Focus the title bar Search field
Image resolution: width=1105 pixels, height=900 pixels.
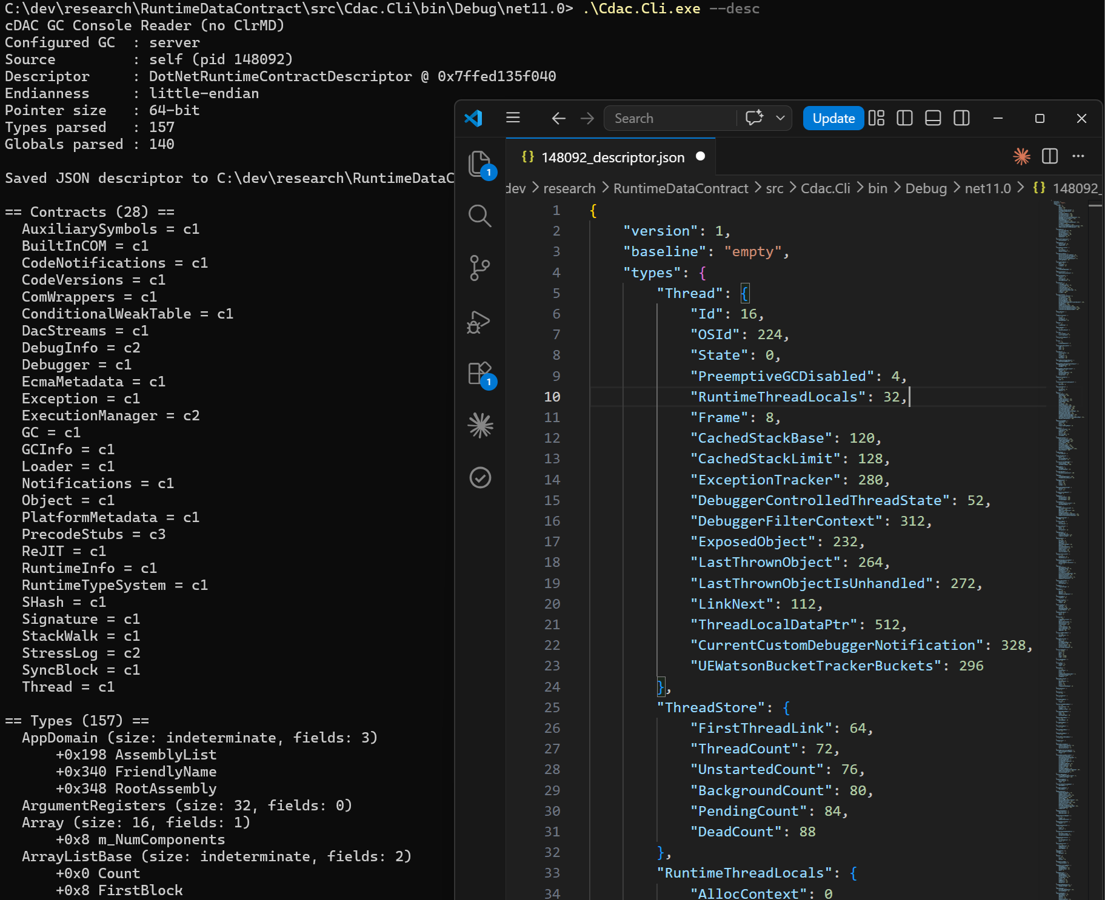coord(670,118)
